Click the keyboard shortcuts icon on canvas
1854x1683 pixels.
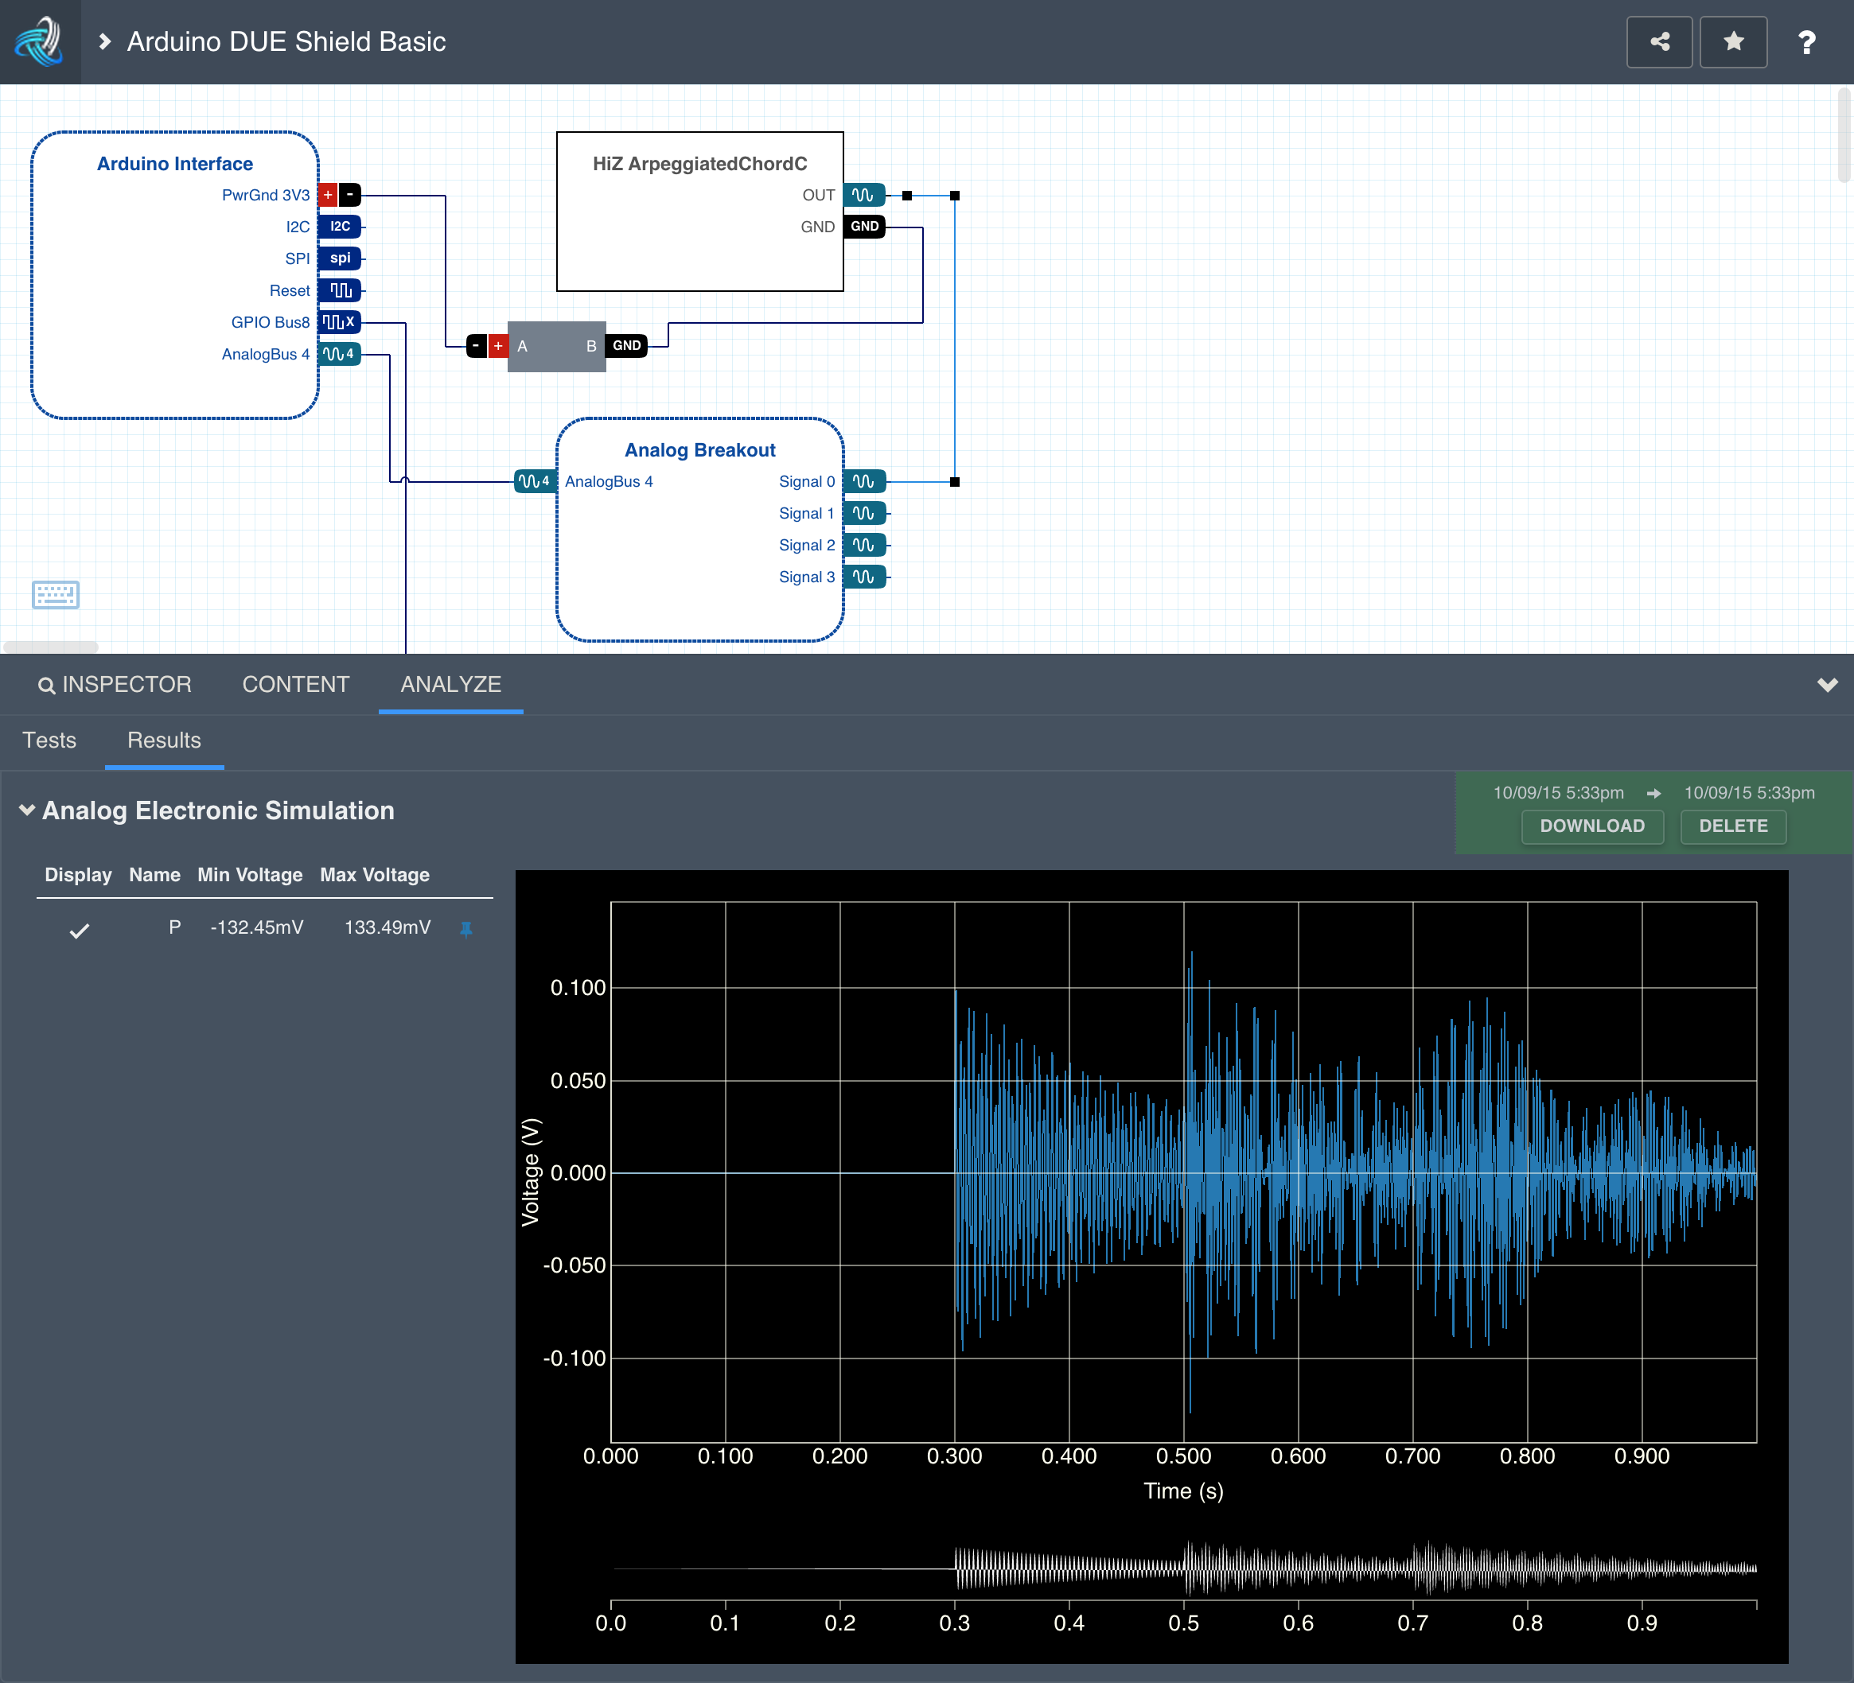[x=55, y=595]
